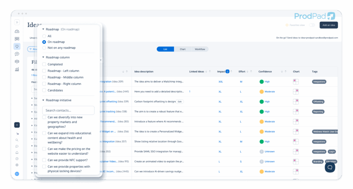Click the Moderate confidence dot on Idea 2441 row
The width and height of the screenshot is (353, 189).
click(261, 92)
